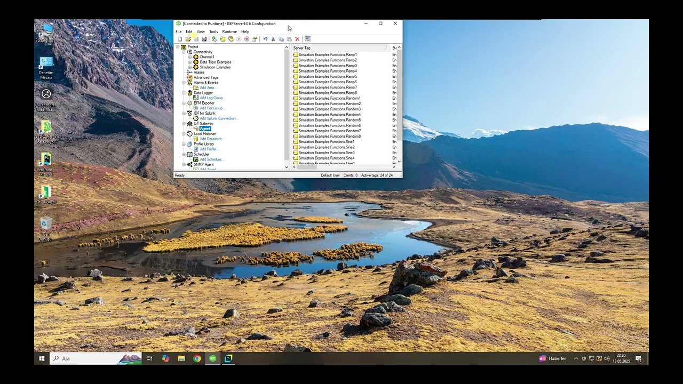Open the Windows Start menu
This screenshot has width=683, height=384.
point(42,358)
